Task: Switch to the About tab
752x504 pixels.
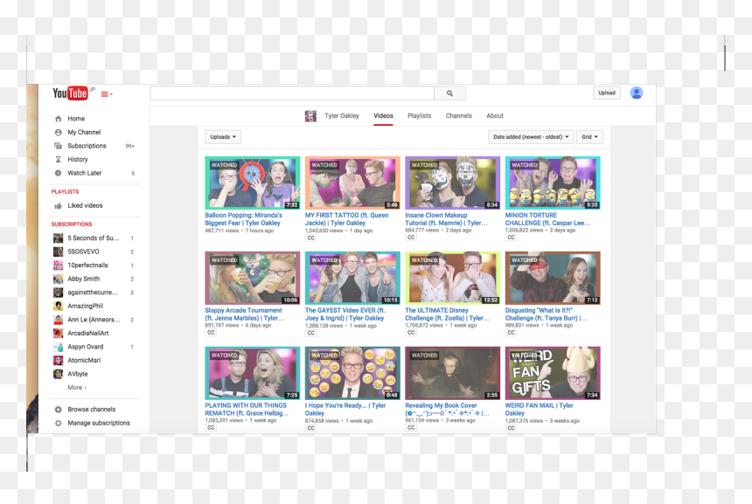Action: coord(495,116)
